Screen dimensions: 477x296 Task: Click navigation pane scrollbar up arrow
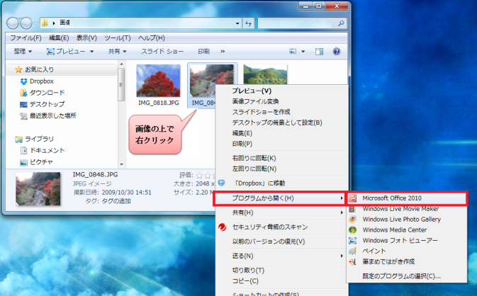(x=122, y=64)
